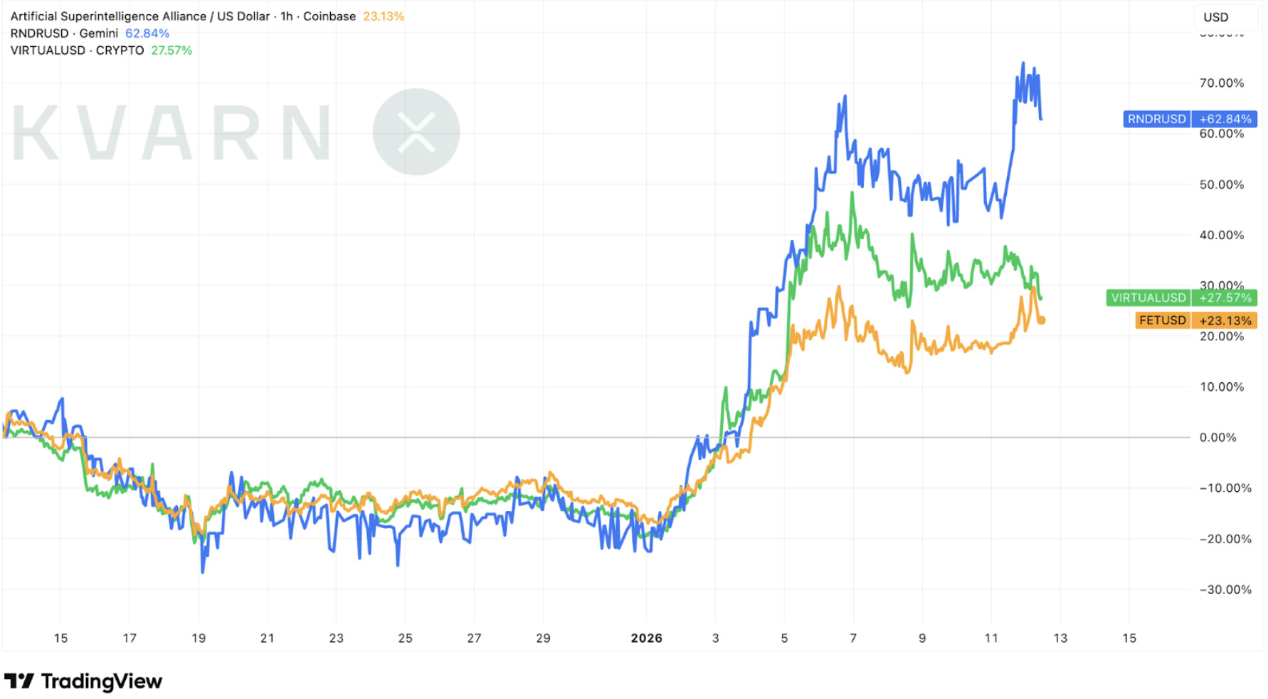The width and height of the screenshot is (1268, 699).
Task: Click the −30.00% label on price axis
Action: 1225,589
